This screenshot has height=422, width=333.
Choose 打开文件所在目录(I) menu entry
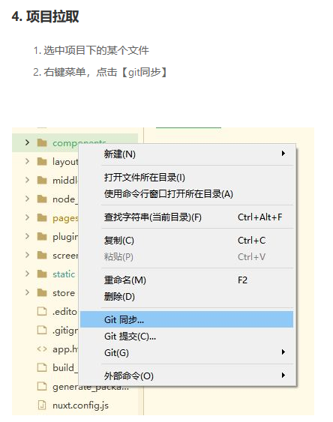point(187,178)
